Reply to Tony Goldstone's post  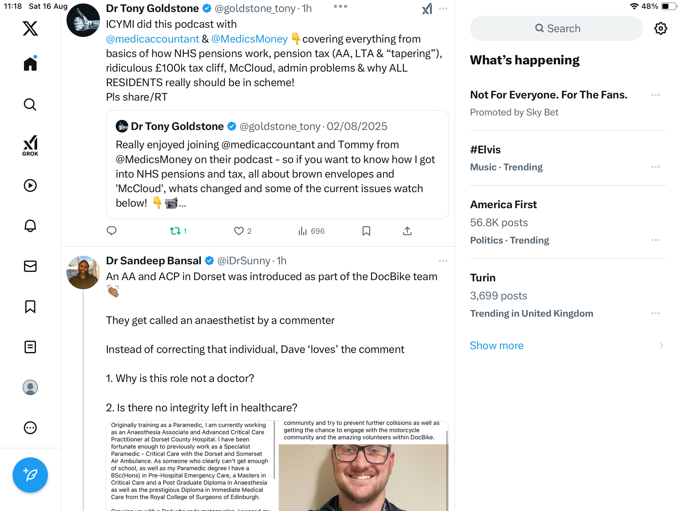pos(112,231)
